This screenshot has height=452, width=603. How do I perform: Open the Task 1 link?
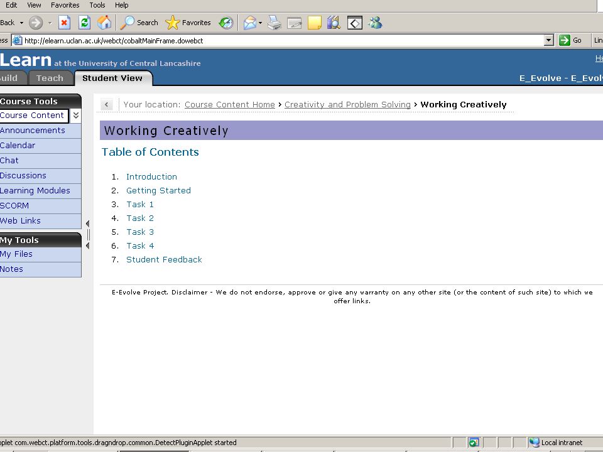tap(140, 205)
